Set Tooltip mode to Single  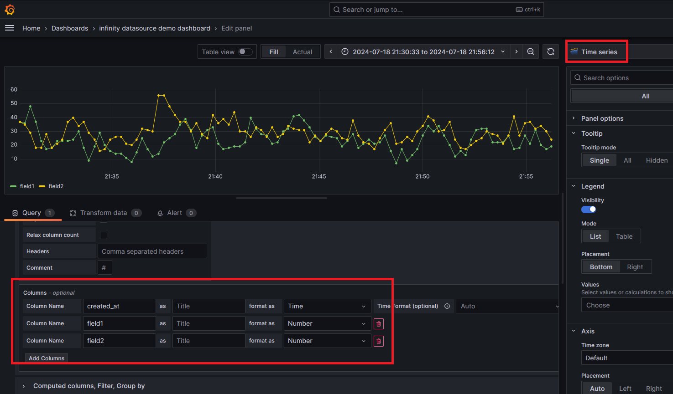(599, 160)
